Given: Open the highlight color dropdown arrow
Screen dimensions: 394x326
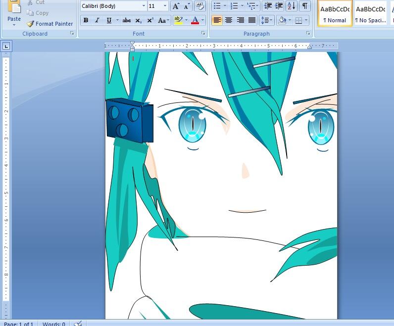Looking at the screenshot, I should (186, 20).
